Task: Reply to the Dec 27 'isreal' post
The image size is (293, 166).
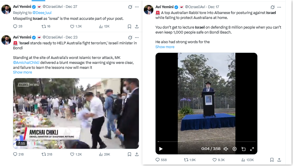Action: [x=15, y=26]
